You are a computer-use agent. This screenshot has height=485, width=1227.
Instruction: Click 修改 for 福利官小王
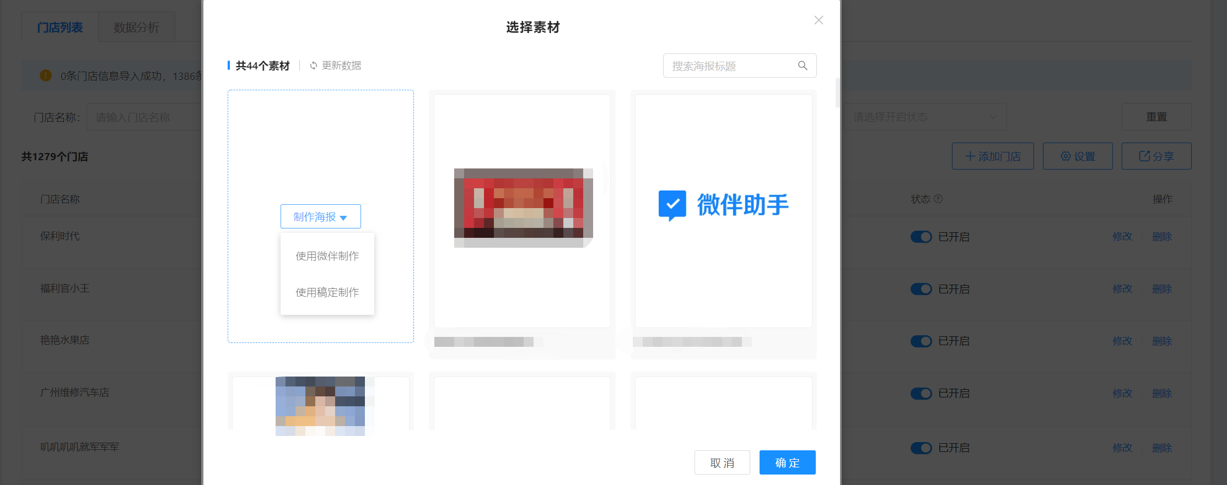coord(1122,289)
